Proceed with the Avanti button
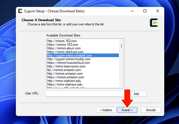Viewport: 179px width, 124px height. click(127, 110)
